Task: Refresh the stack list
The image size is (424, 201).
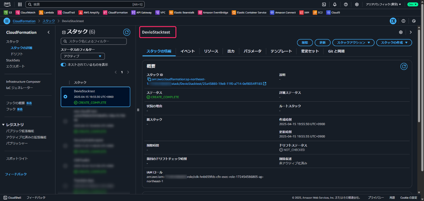Action: [x=127, y=32]
